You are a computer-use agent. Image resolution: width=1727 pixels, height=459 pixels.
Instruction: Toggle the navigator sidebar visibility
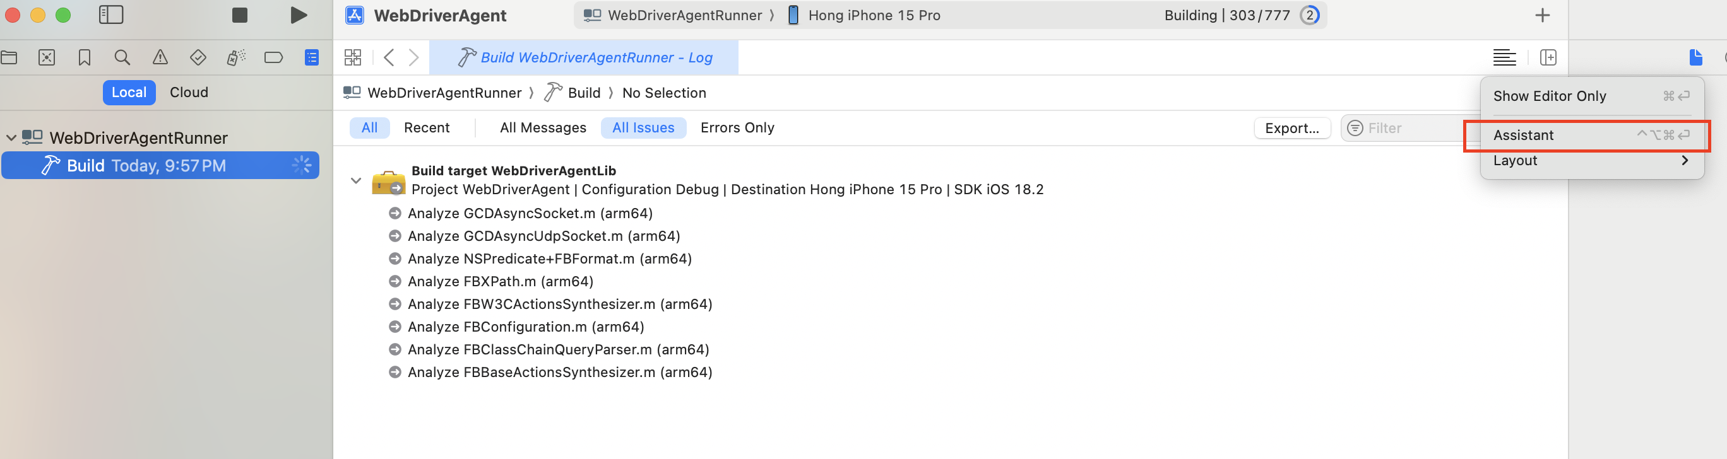coord(111,15)
